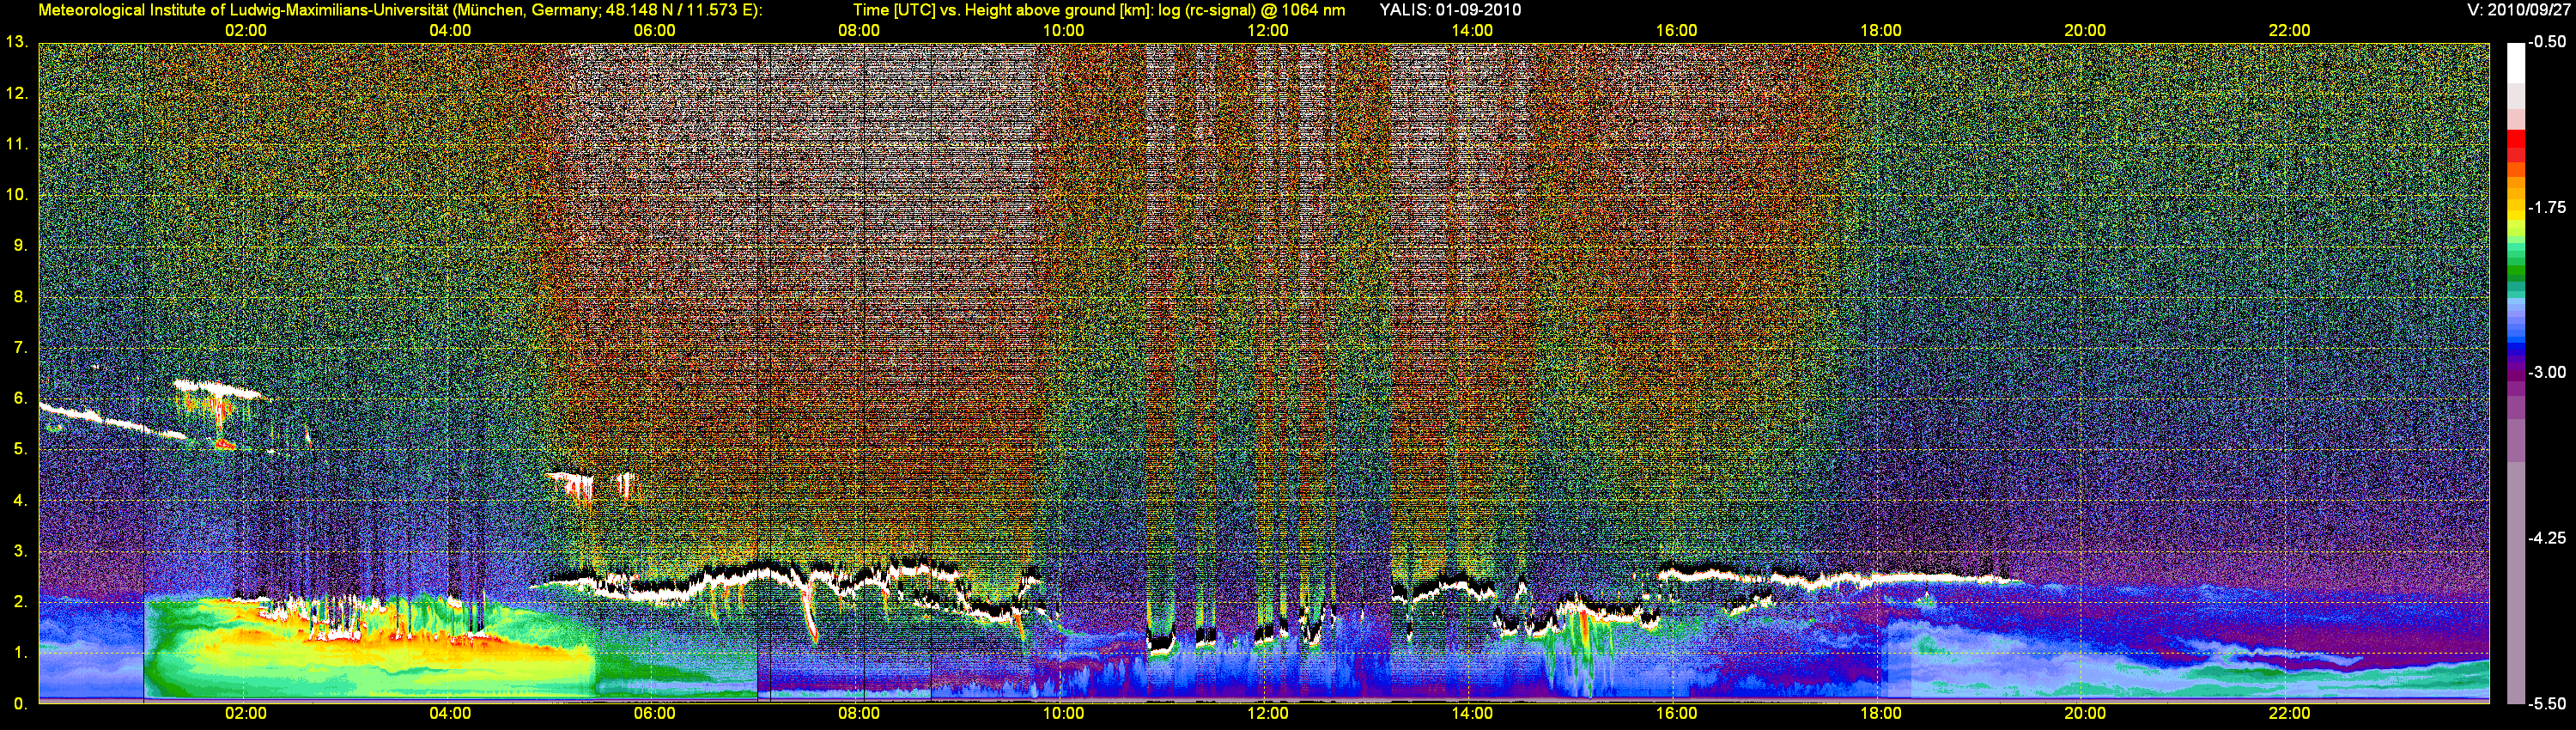Image resolution: width=2576 pixels, height=730 pixels.
Task: Click the 08:00 tick label on bottom axis
Action: (859, 714)
